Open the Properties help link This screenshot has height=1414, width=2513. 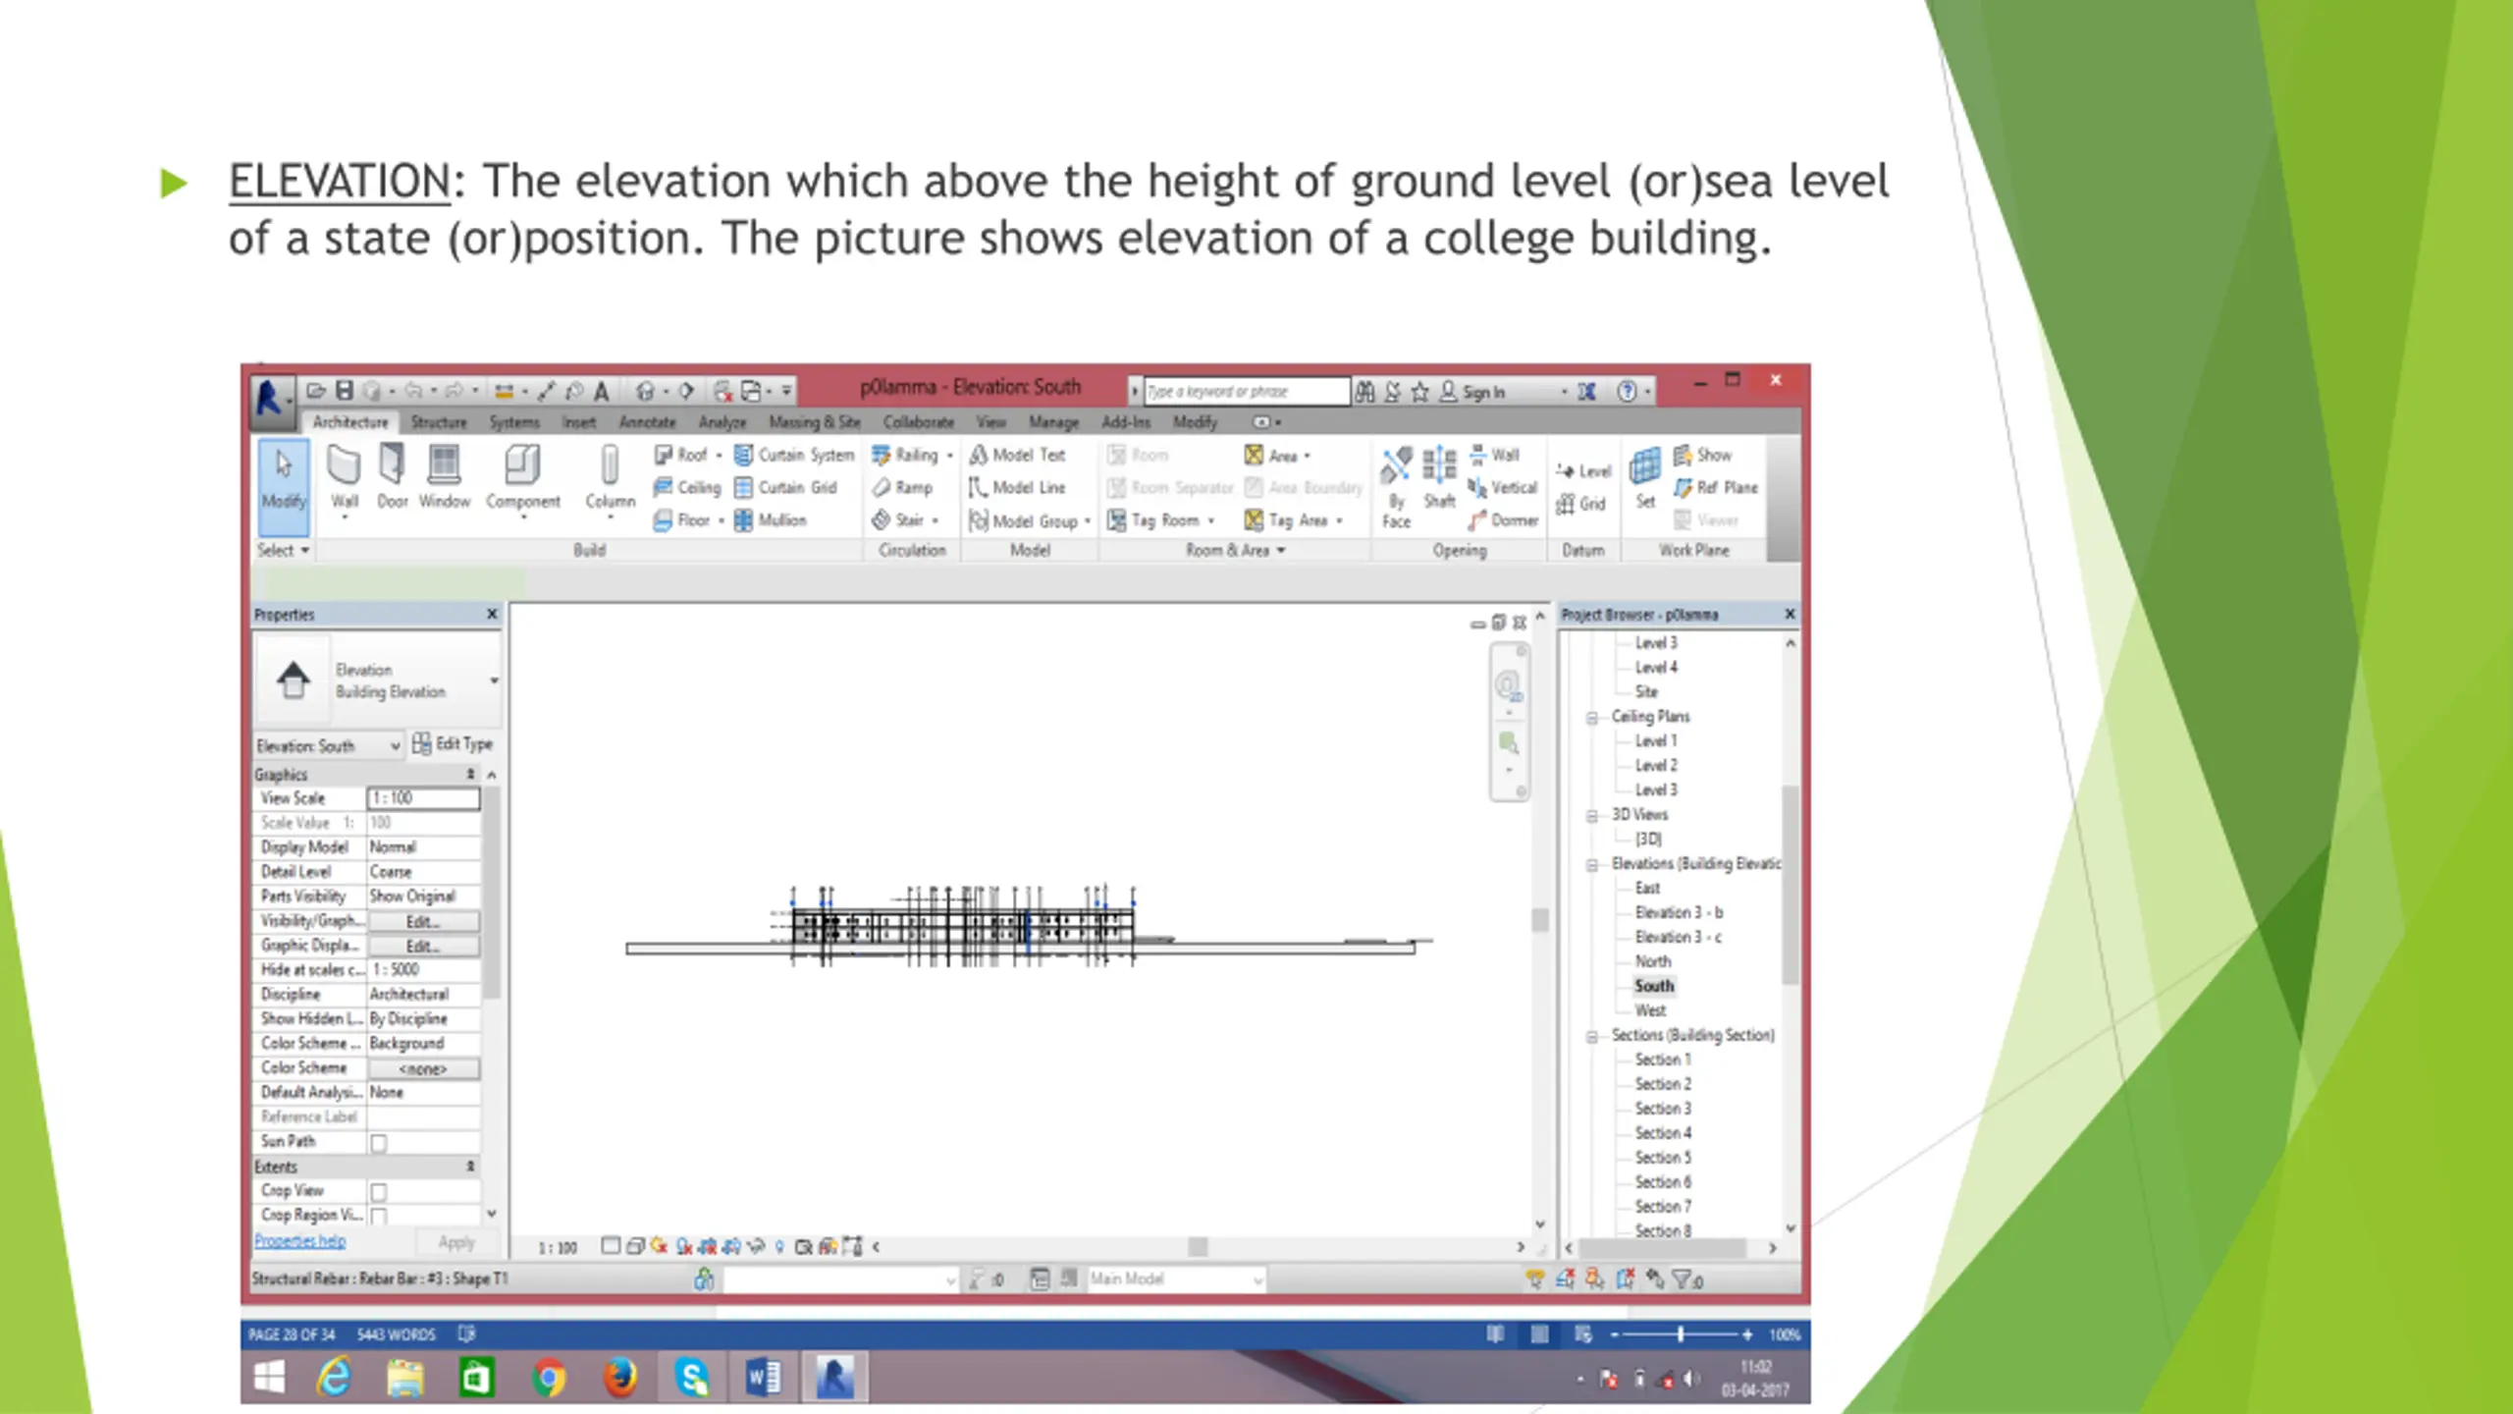(x=299, y=1242)
